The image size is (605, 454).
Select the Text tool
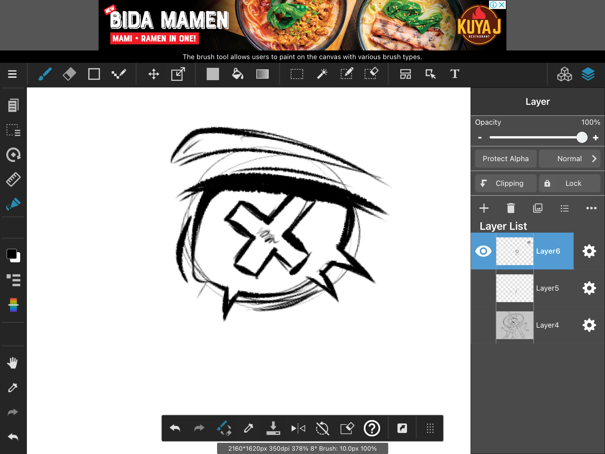pyautogui.click(x=455, y=74)
